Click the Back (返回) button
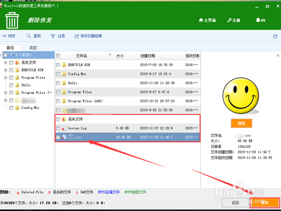The height and width of the screenshot is (211, 281). click(x=235, y=203)
